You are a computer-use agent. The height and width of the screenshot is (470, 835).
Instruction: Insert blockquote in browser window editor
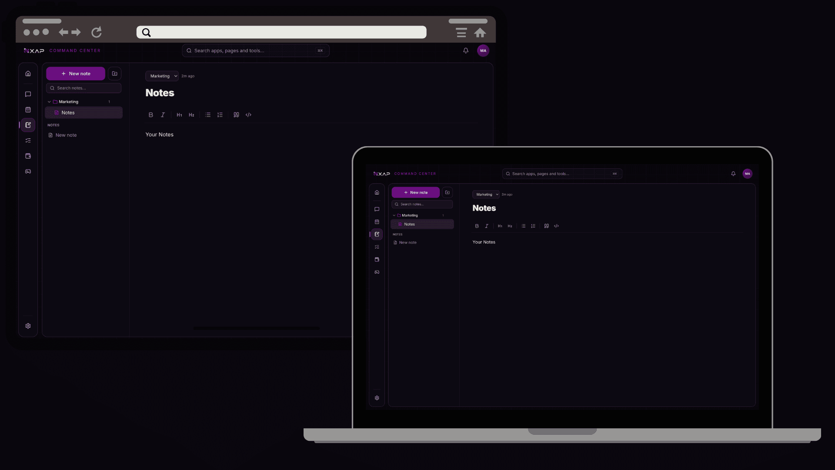(236, 115)
